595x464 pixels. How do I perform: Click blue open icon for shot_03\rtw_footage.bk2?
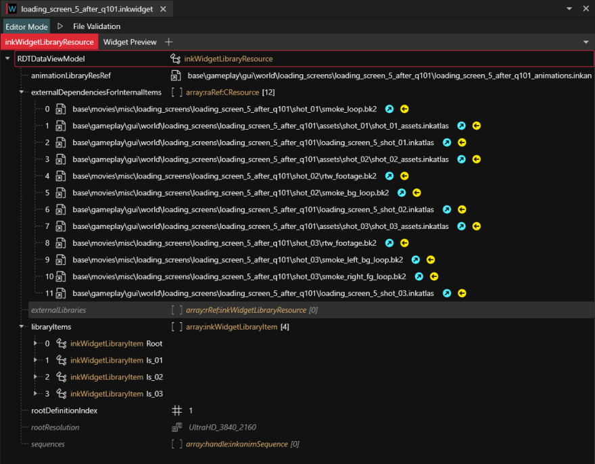point(389,243)
